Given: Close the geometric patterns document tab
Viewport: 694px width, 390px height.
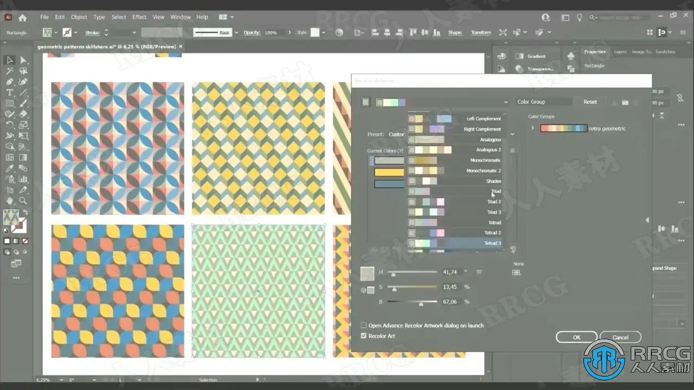Looking at the screenshot, I should (x=181, y=47).
